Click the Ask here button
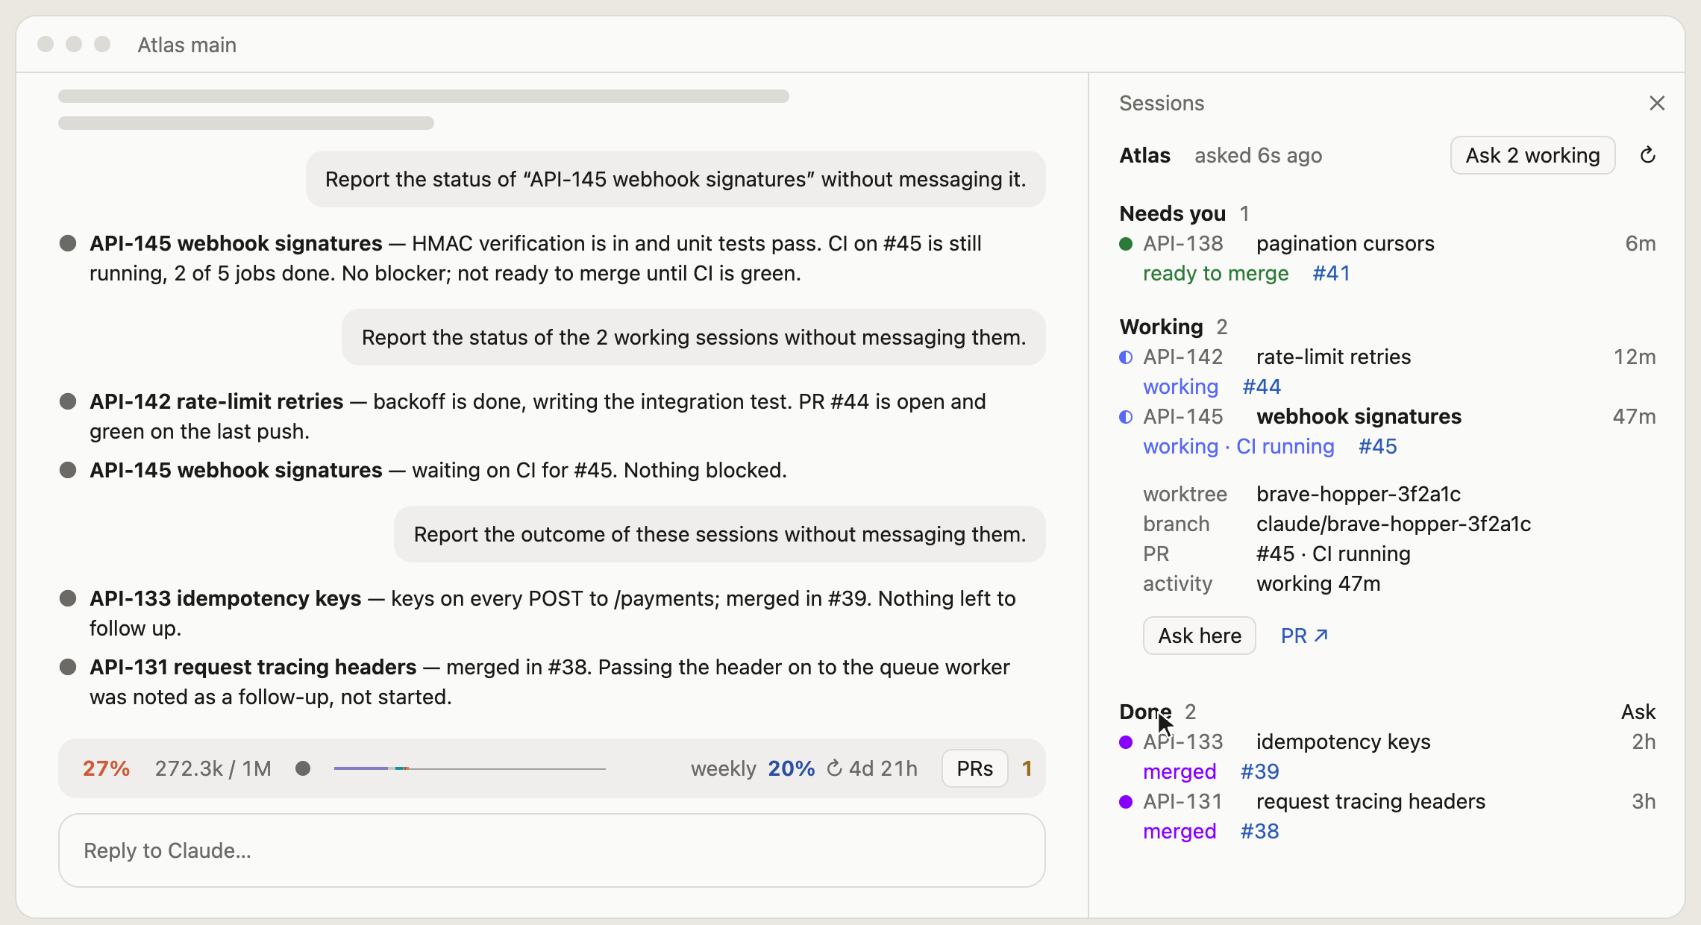 1200,636
